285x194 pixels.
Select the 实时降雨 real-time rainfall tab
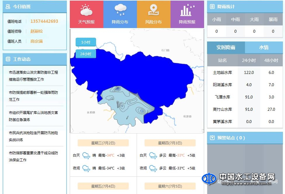coord(225,47)
